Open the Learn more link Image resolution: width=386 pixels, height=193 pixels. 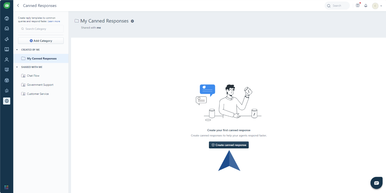(x=54, y=21)
